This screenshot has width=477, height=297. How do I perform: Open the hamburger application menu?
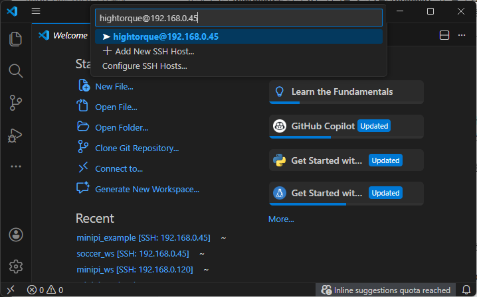click(x=36, y=11)
